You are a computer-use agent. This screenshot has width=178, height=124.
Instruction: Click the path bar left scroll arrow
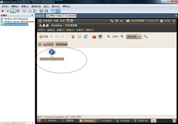point(40,44)
